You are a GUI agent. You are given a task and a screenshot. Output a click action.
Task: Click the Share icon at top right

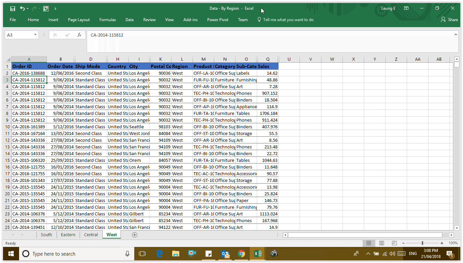(x=449, y=20)
